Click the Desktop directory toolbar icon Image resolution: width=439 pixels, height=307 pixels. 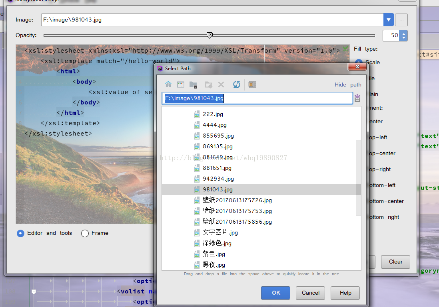click(x=181, y=84)
